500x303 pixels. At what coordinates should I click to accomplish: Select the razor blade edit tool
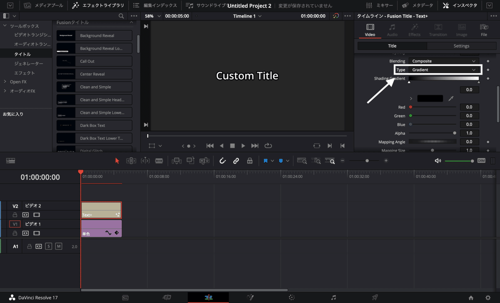pos(159,161)
